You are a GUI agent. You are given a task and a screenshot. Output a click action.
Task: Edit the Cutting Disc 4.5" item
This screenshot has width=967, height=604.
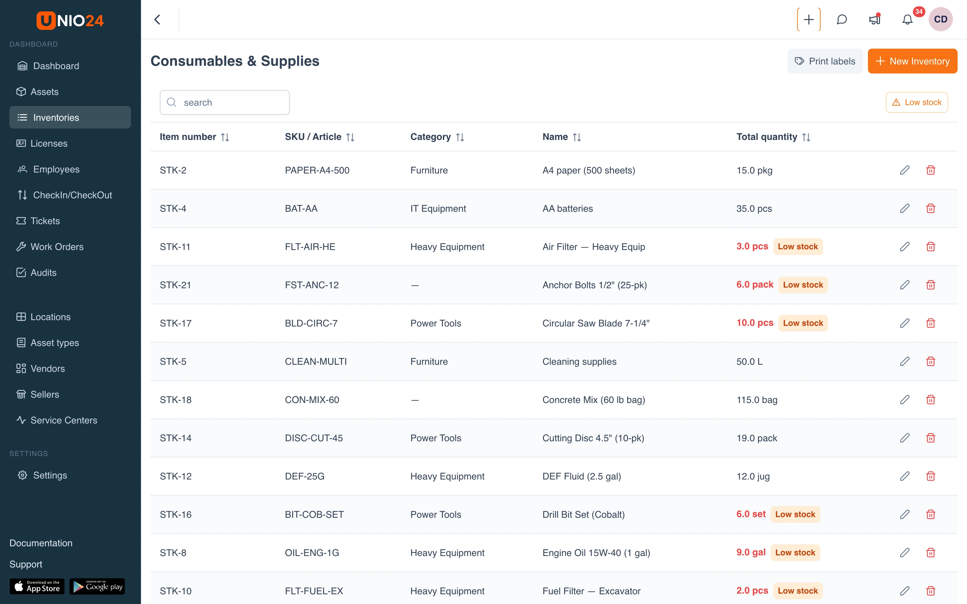[x=905, y=438]
